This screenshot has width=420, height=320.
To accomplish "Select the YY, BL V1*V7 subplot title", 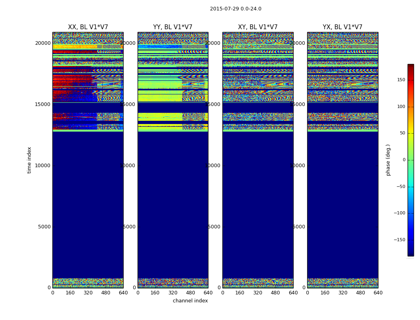I will (x=173, y=27).
